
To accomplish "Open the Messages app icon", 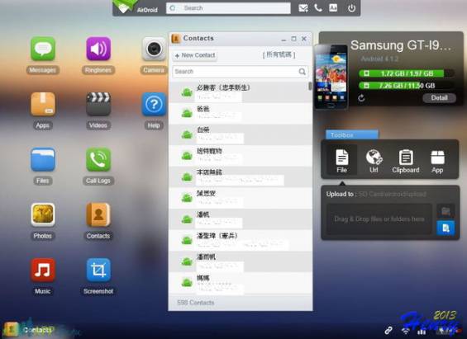I will (x=43, y=49).
